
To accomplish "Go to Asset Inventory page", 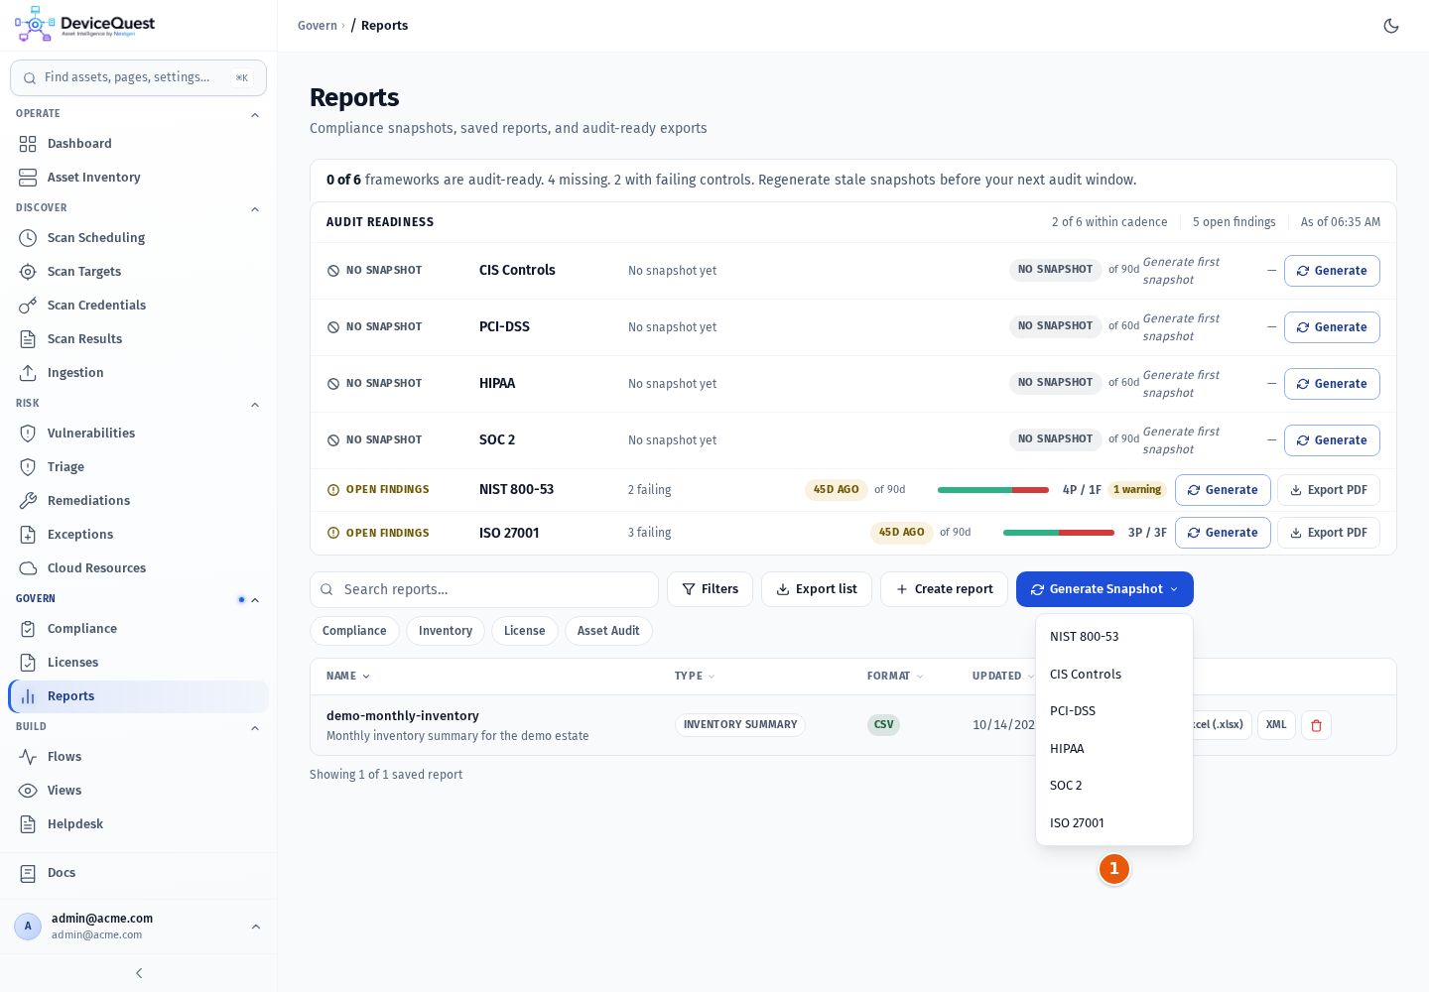I will point(138,178).
